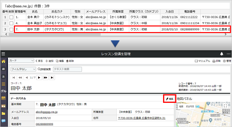This screenshot has width=232, height=127.
Task: Skip forward several records
Action: pyautogui.click(x=46, y=77)
